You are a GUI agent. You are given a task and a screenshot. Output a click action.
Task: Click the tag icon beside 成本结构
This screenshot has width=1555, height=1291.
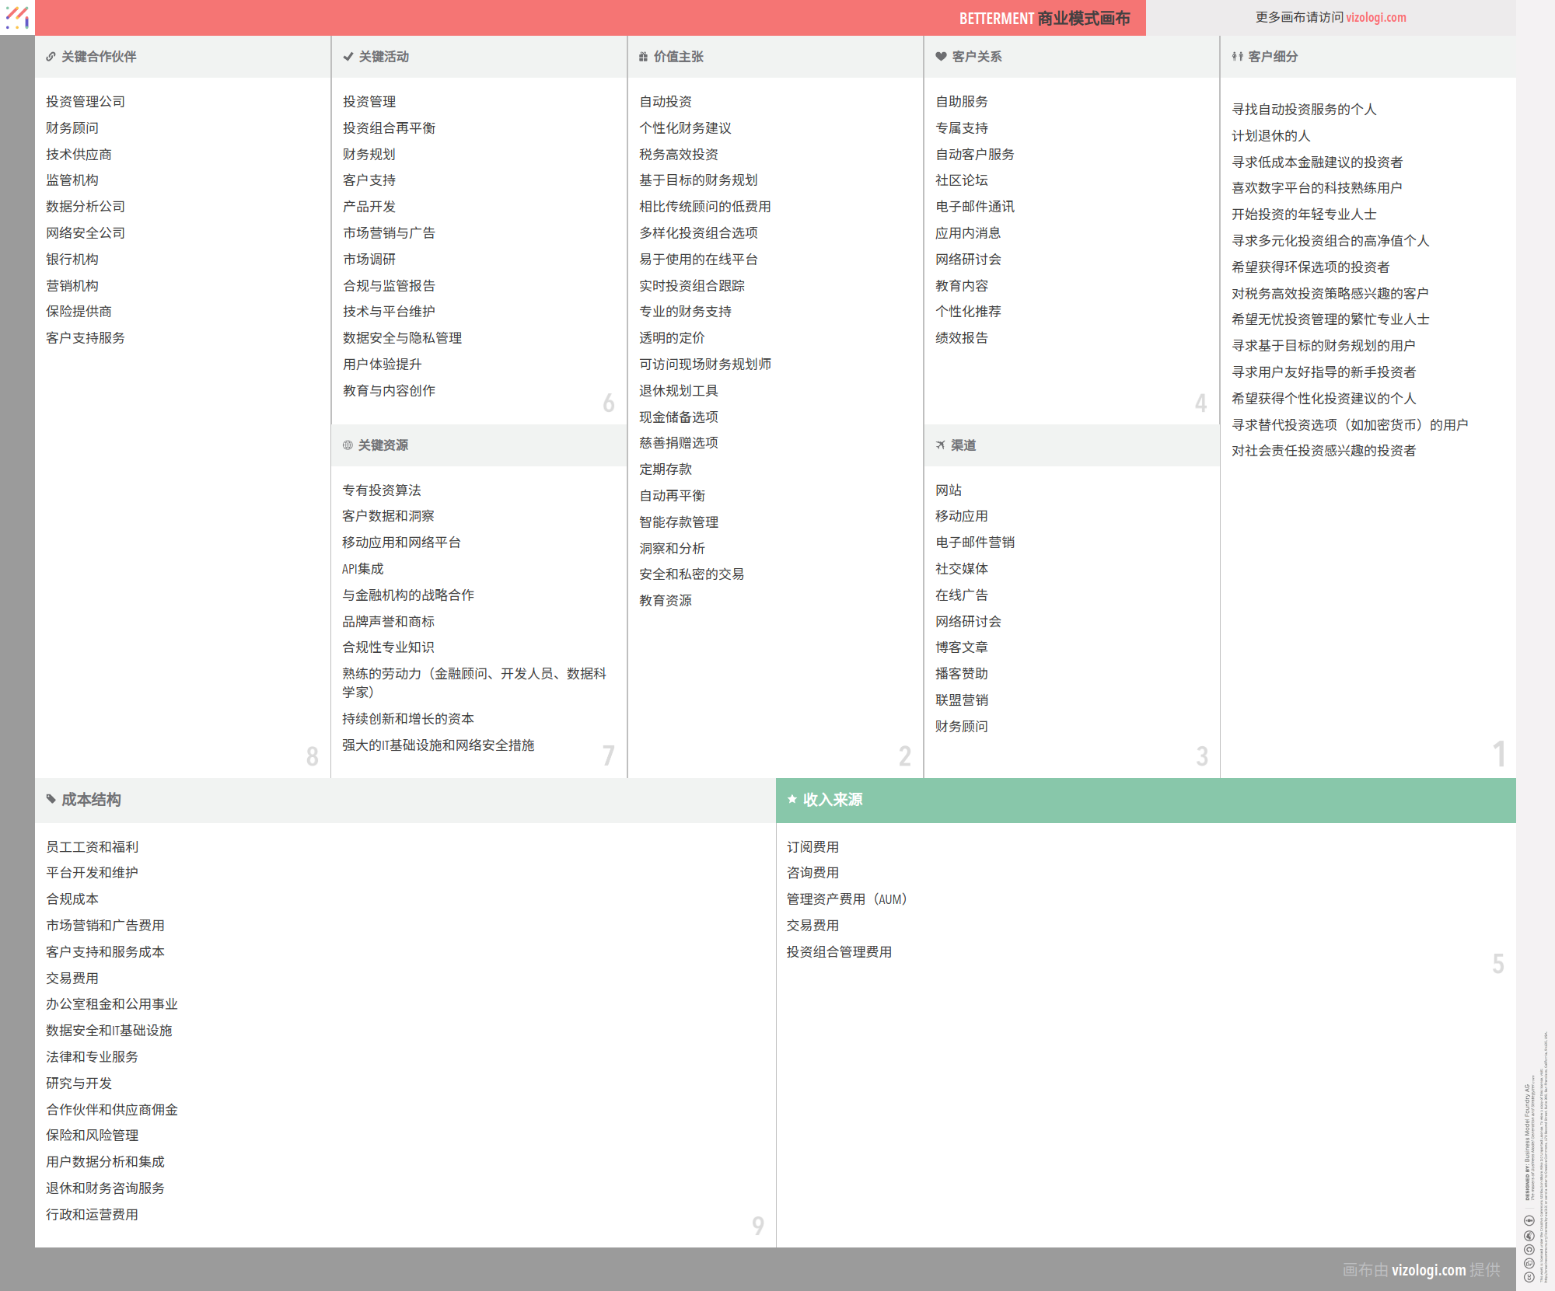click(x=51, y=799)
